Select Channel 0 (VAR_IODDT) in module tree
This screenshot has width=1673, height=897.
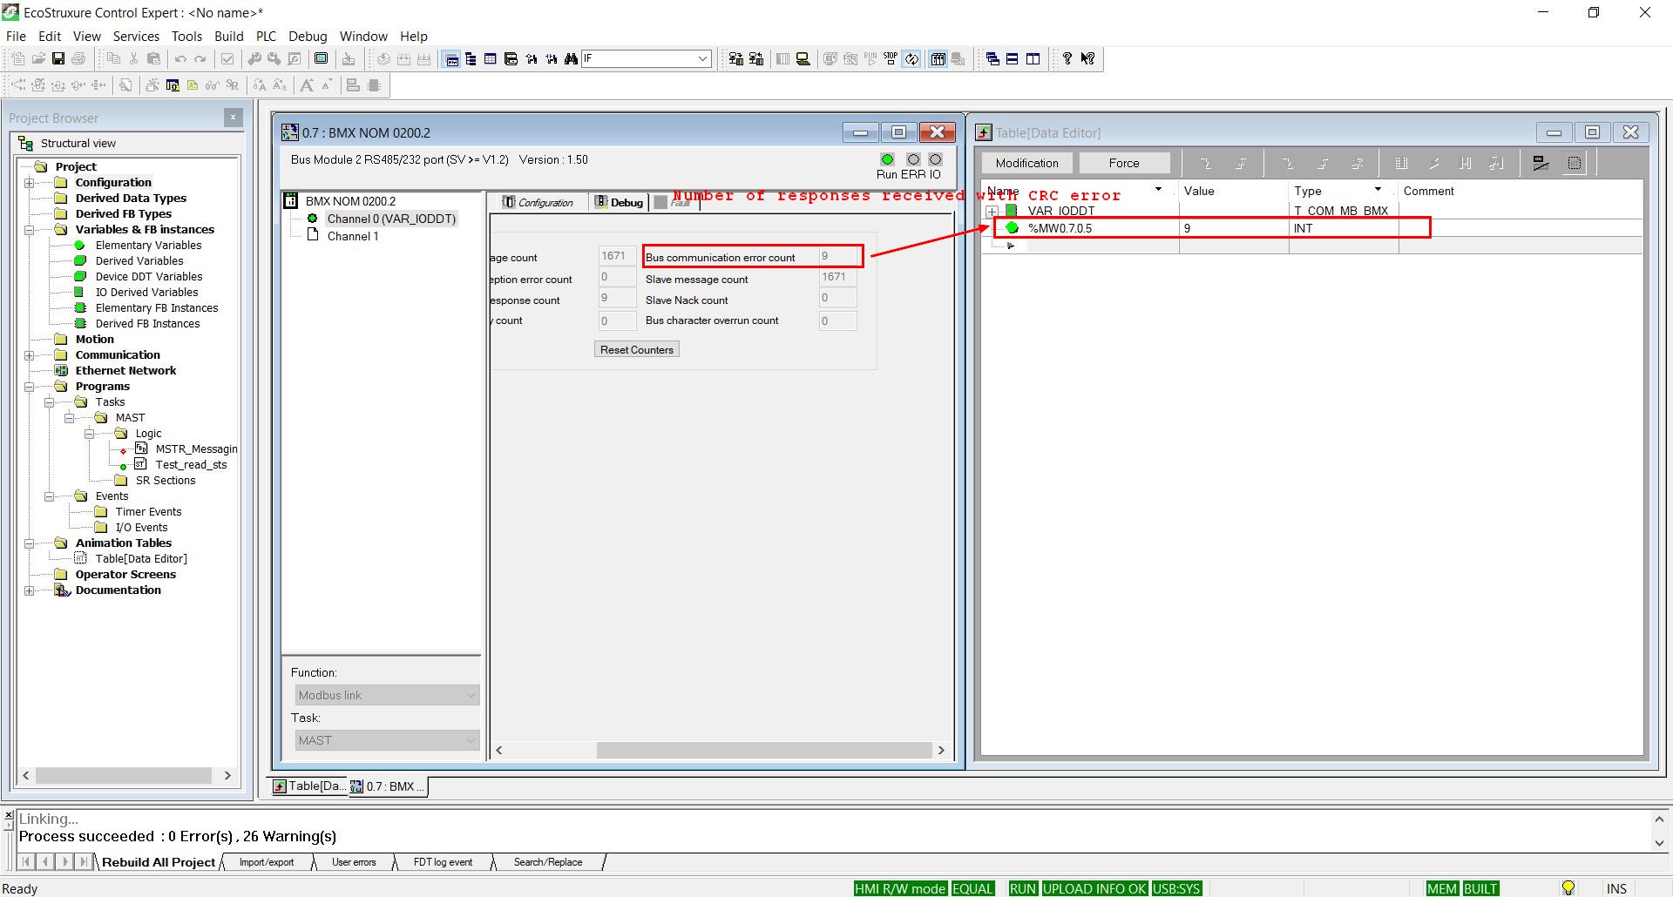[x=391, y=219]
